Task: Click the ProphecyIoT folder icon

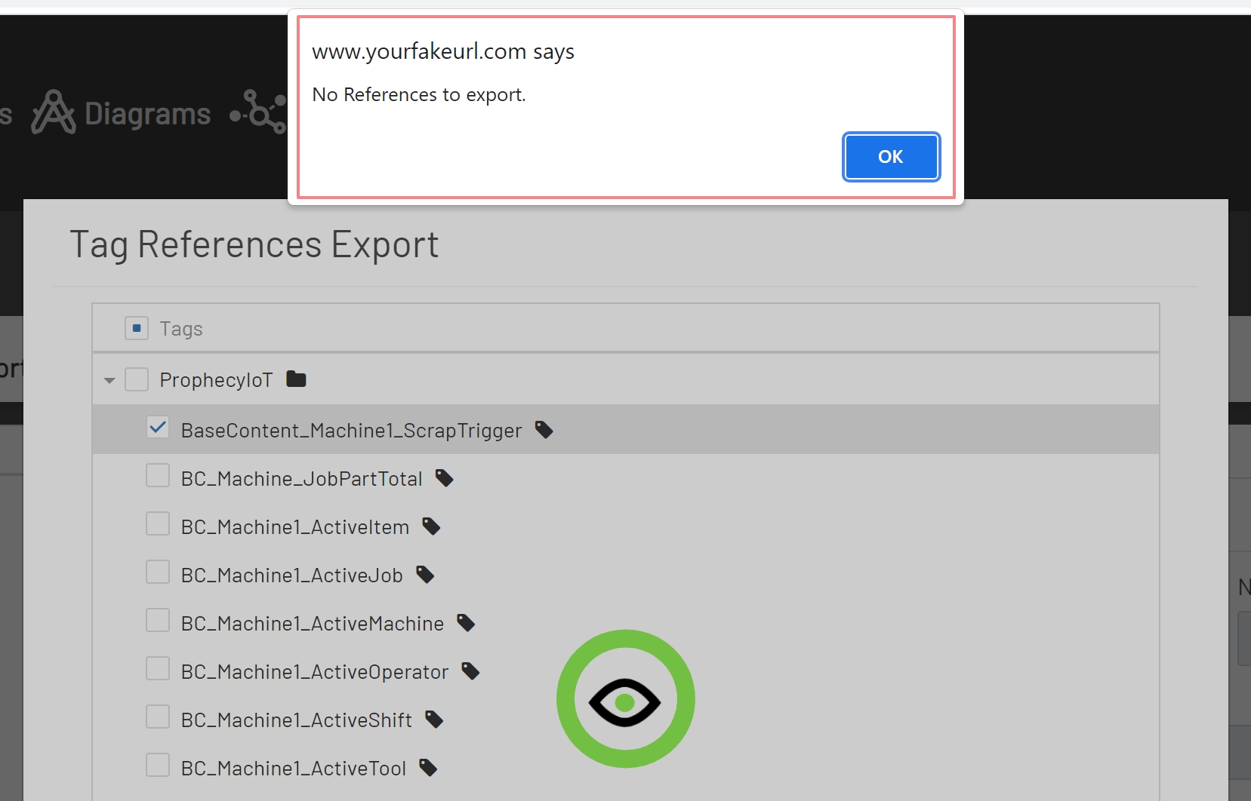Action: tap(296, 379)
